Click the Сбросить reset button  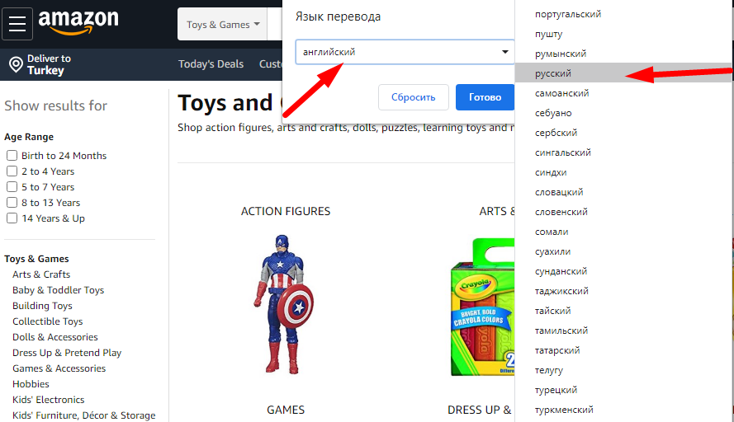pos(414,97)
